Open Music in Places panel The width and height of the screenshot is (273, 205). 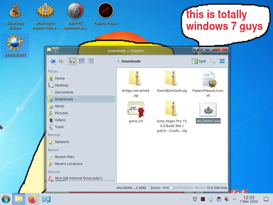81,106
